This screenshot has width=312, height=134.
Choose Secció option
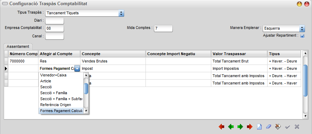(x=61, y=87)
